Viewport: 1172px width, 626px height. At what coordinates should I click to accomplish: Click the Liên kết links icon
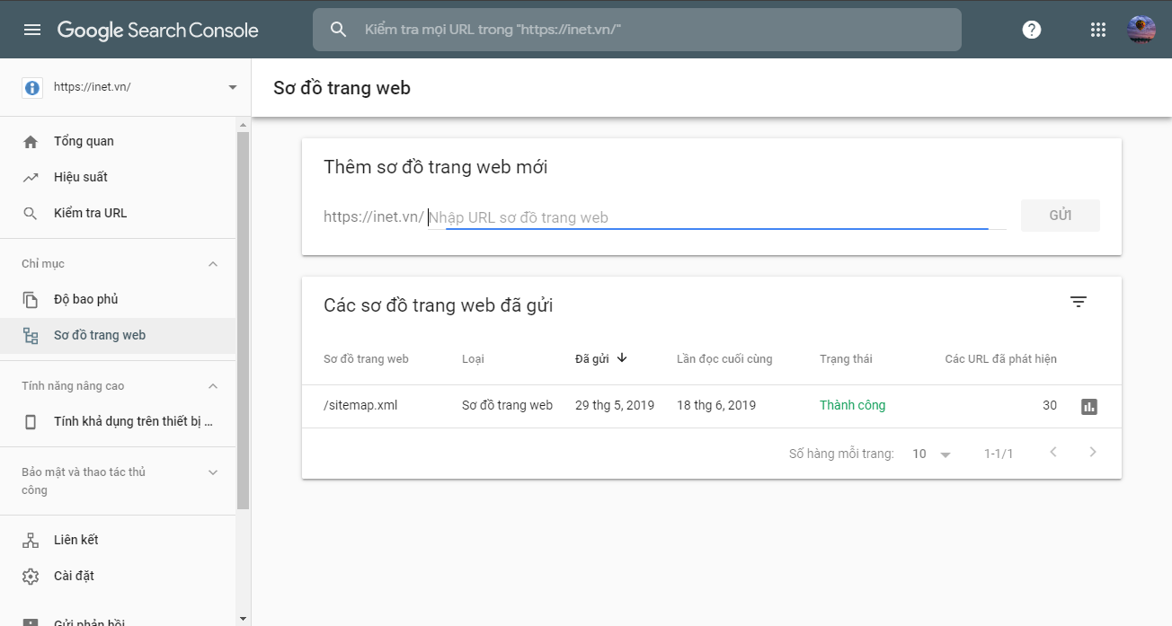point(31,540)
